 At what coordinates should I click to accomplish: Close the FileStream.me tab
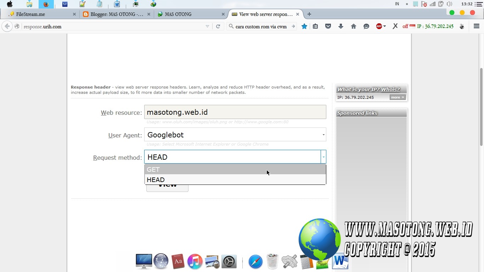click(74, 14)
